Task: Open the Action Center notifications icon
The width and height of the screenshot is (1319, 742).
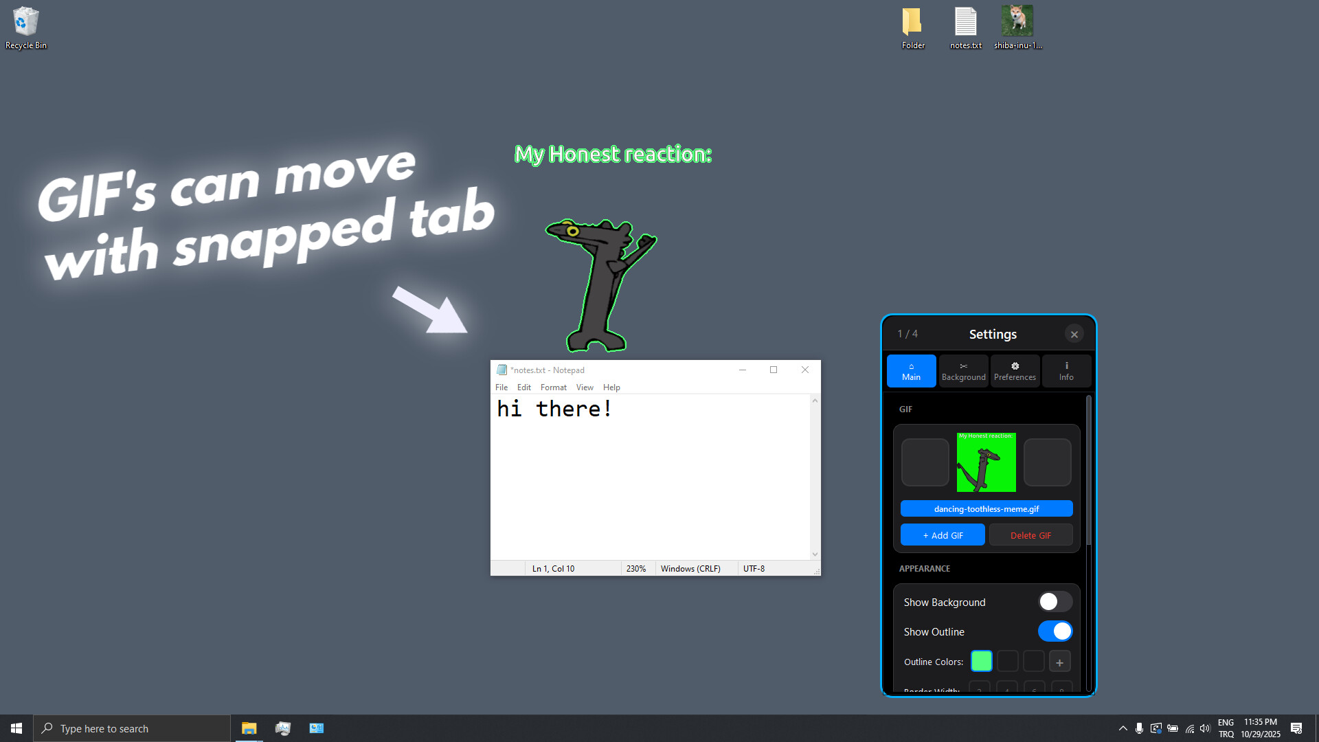Action: point(1298,728)
